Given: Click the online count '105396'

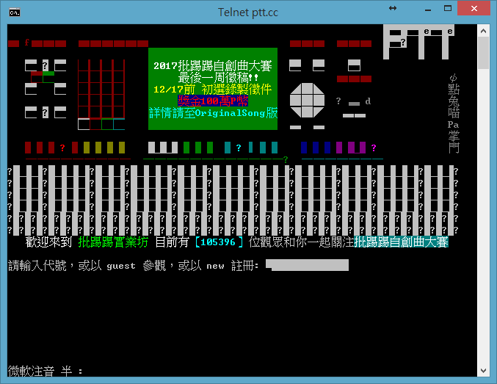Looking at the screenshot, I should click(x=218, y=242).
